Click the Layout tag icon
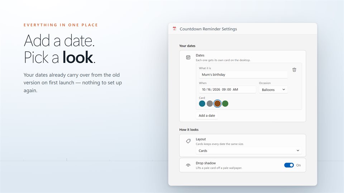 (x=188, y=141)
